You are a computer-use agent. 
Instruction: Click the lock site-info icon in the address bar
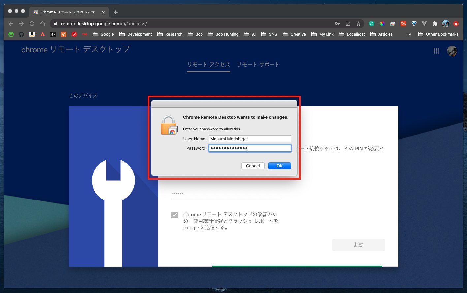tap(55, 24)
